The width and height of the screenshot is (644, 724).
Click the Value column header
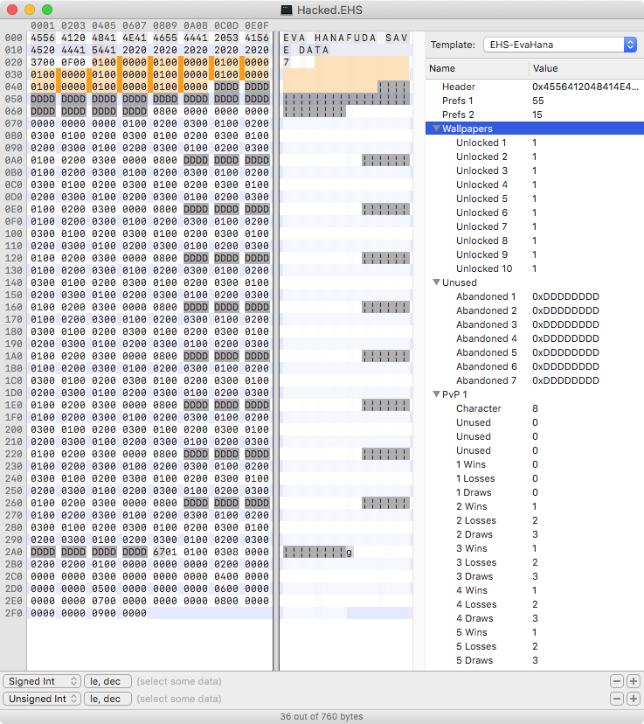[x=585, y=68]
